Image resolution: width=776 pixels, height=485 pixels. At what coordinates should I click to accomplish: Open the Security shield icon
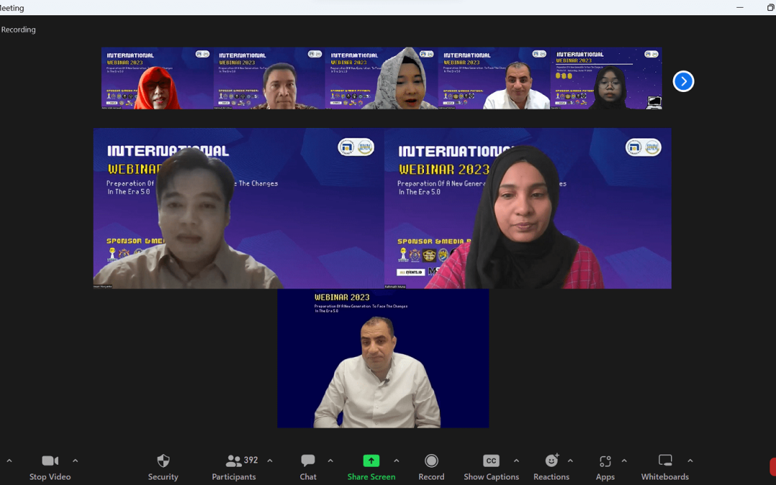163,461
